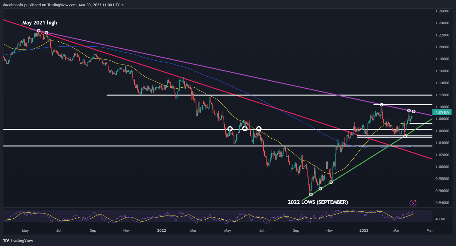The width and height of the screenshot is (456, 246).
Task: Select the 1.16000 price axis label
Action: coord(442,71)
